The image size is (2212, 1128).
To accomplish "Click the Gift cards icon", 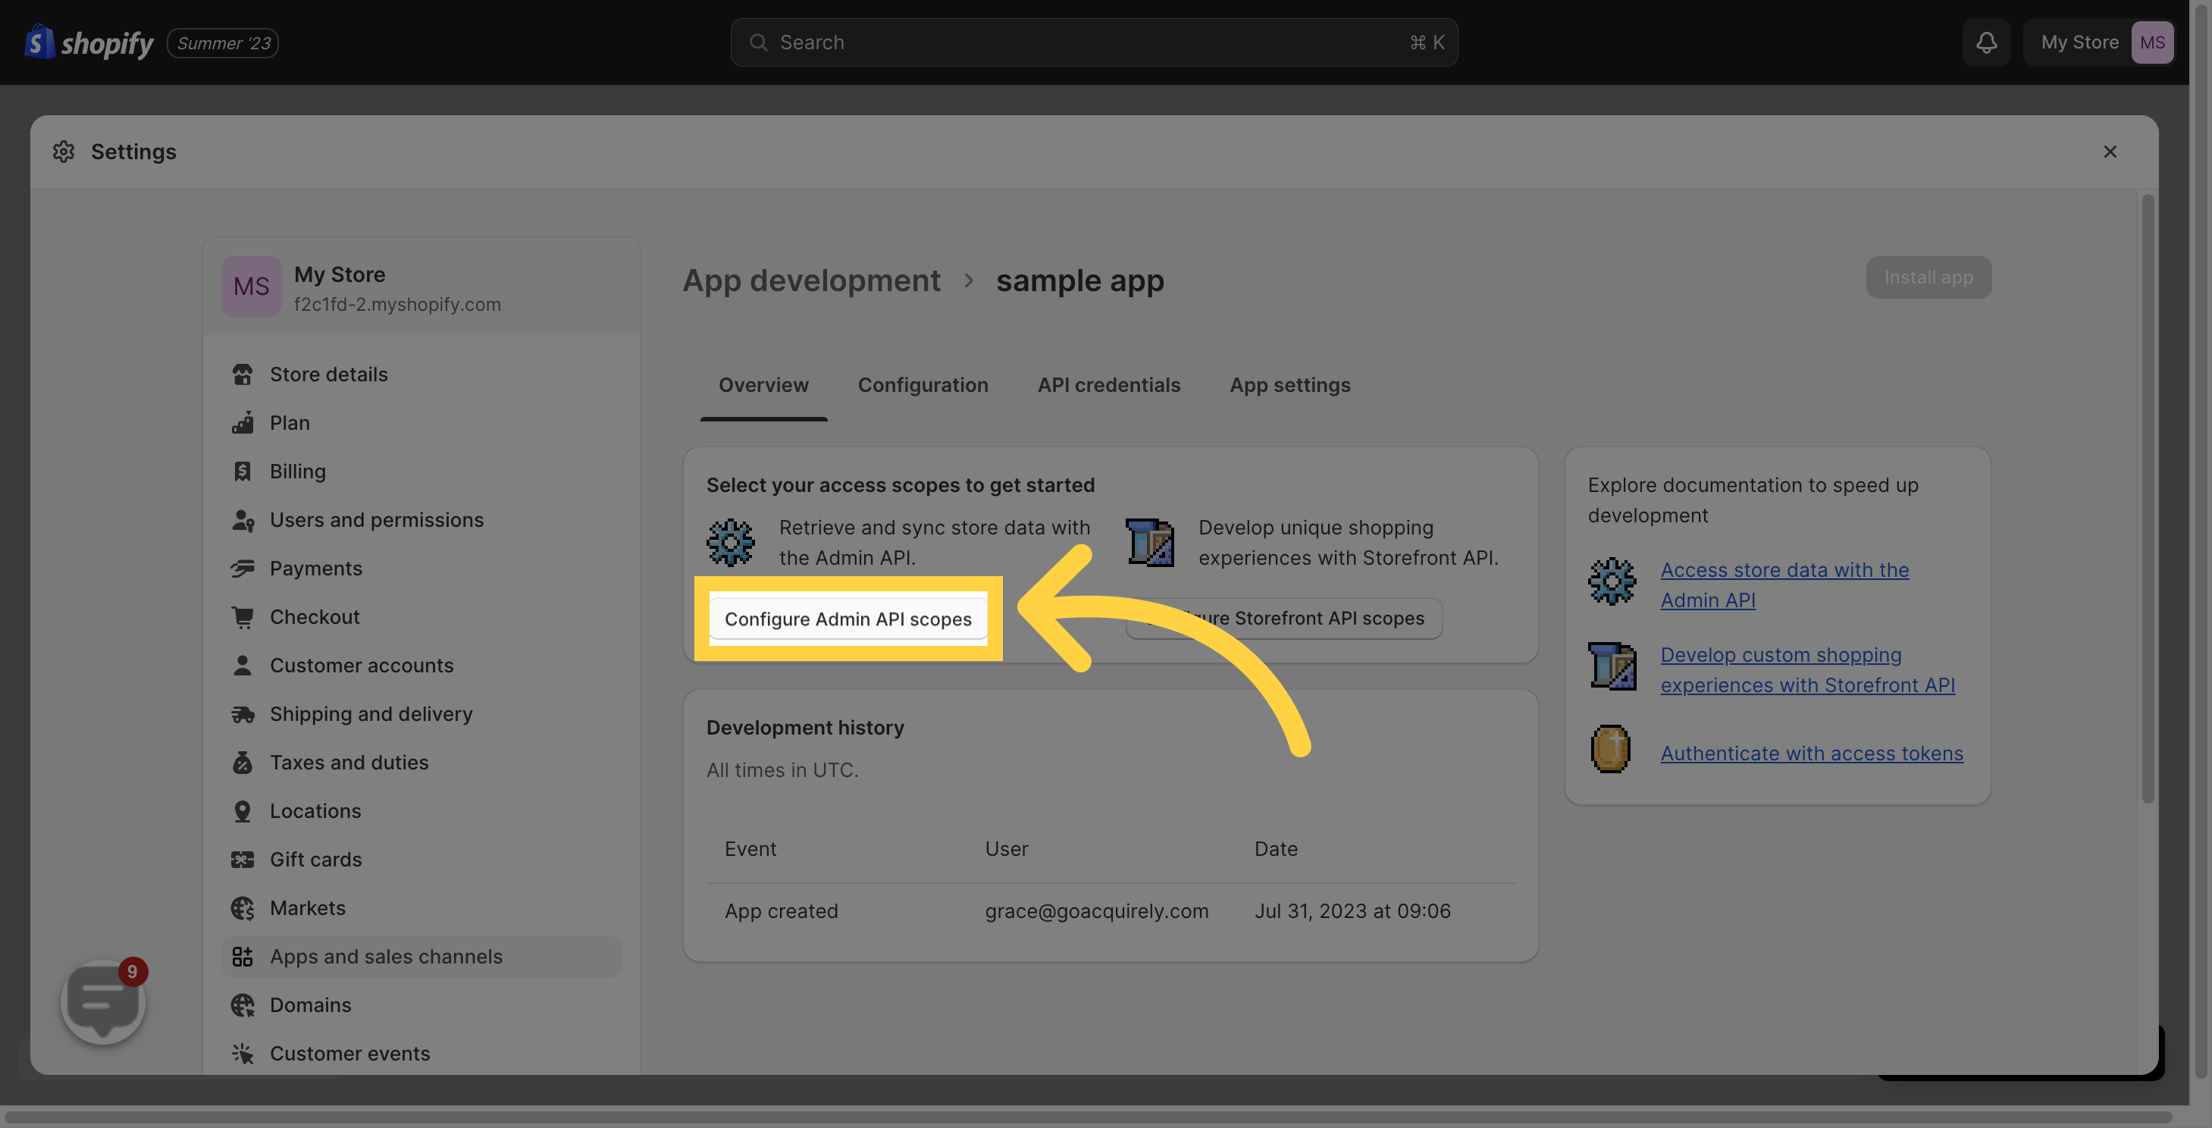I will pos(242,860).
